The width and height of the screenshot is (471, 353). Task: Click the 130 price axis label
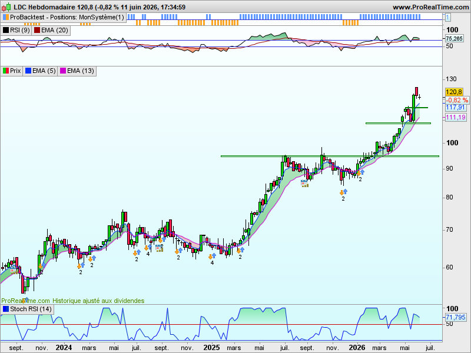[x=451, y=79]
